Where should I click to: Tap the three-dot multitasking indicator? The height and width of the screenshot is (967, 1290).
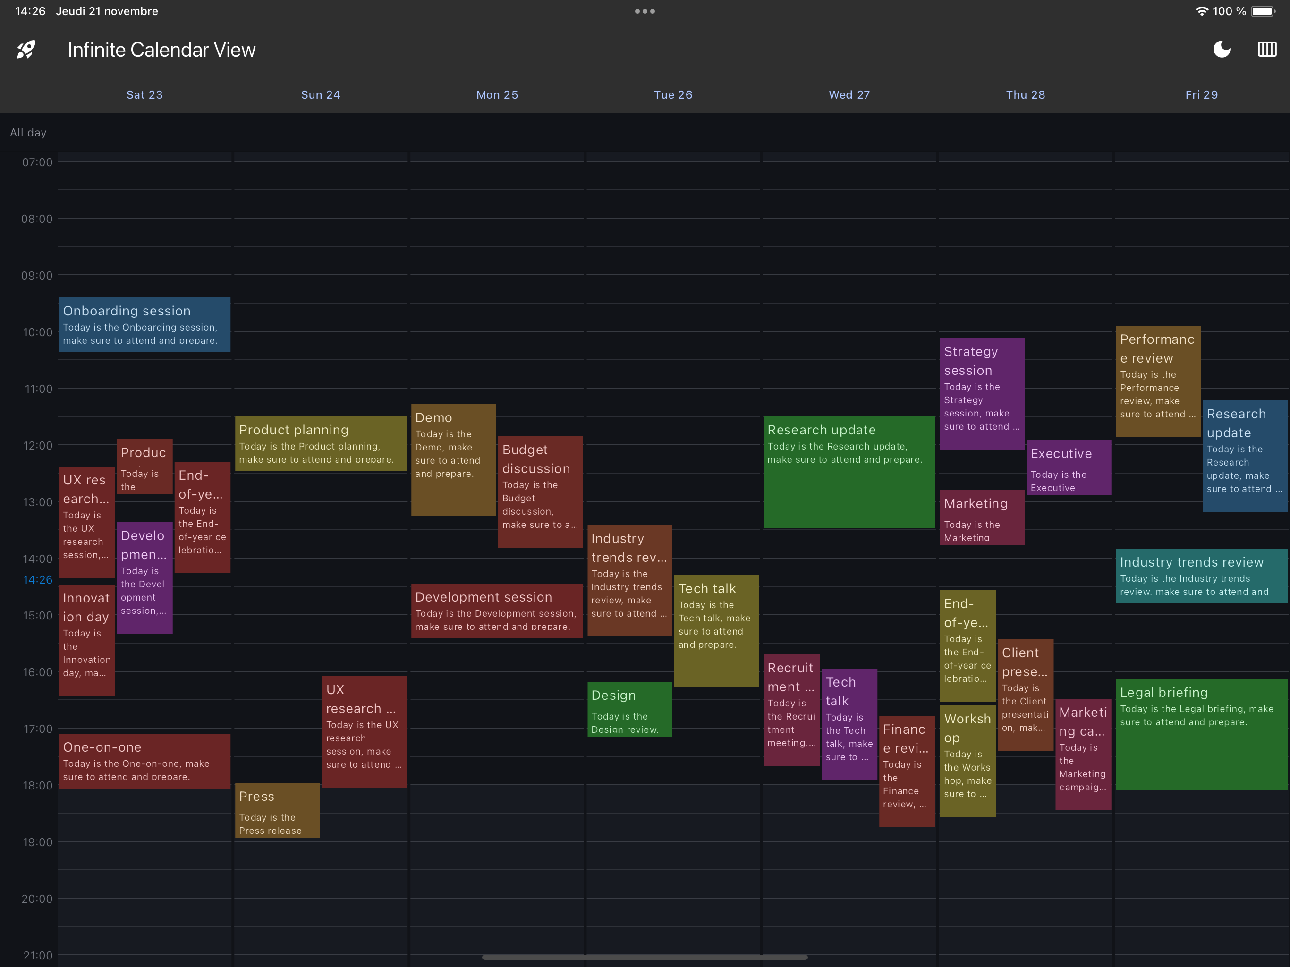645,11
